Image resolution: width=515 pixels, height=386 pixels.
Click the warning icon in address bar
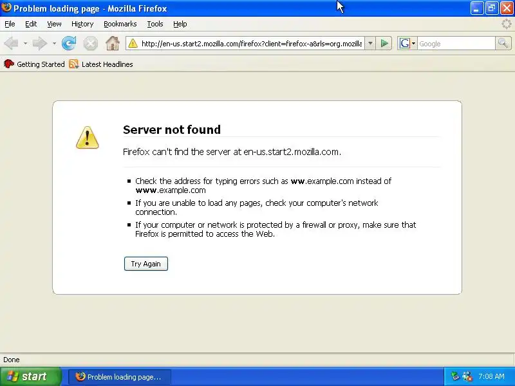click(133, 43)
